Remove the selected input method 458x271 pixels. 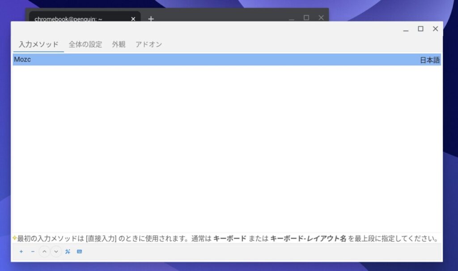coord(32,251)
